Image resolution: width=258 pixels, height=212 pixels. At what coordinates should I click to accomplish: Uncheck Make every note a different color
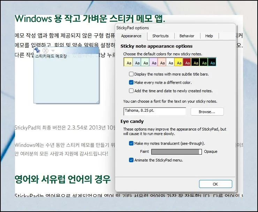[131, 83]
